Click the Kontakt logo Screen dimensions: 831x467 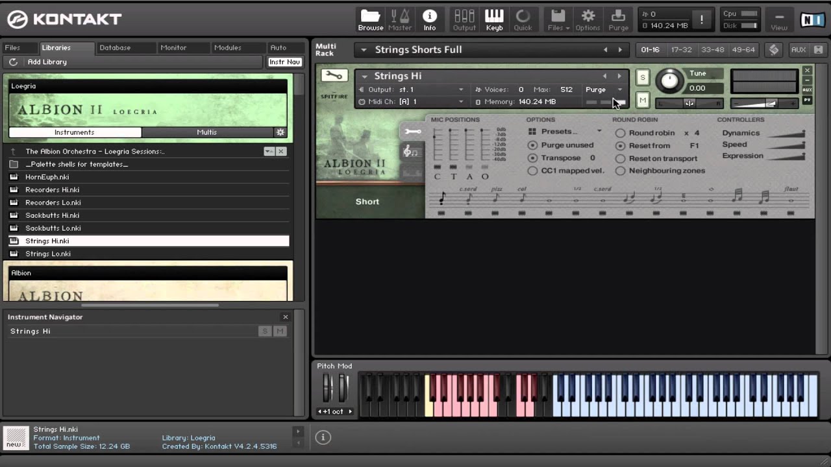[x=64, y=19]
